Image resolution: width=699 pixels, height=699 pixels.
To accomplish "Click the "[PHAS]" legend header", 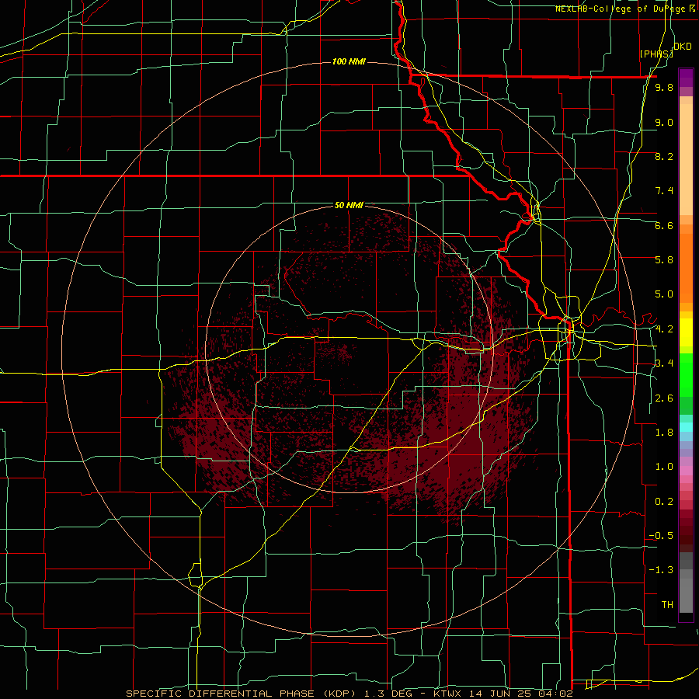I will tap(656, 54).
